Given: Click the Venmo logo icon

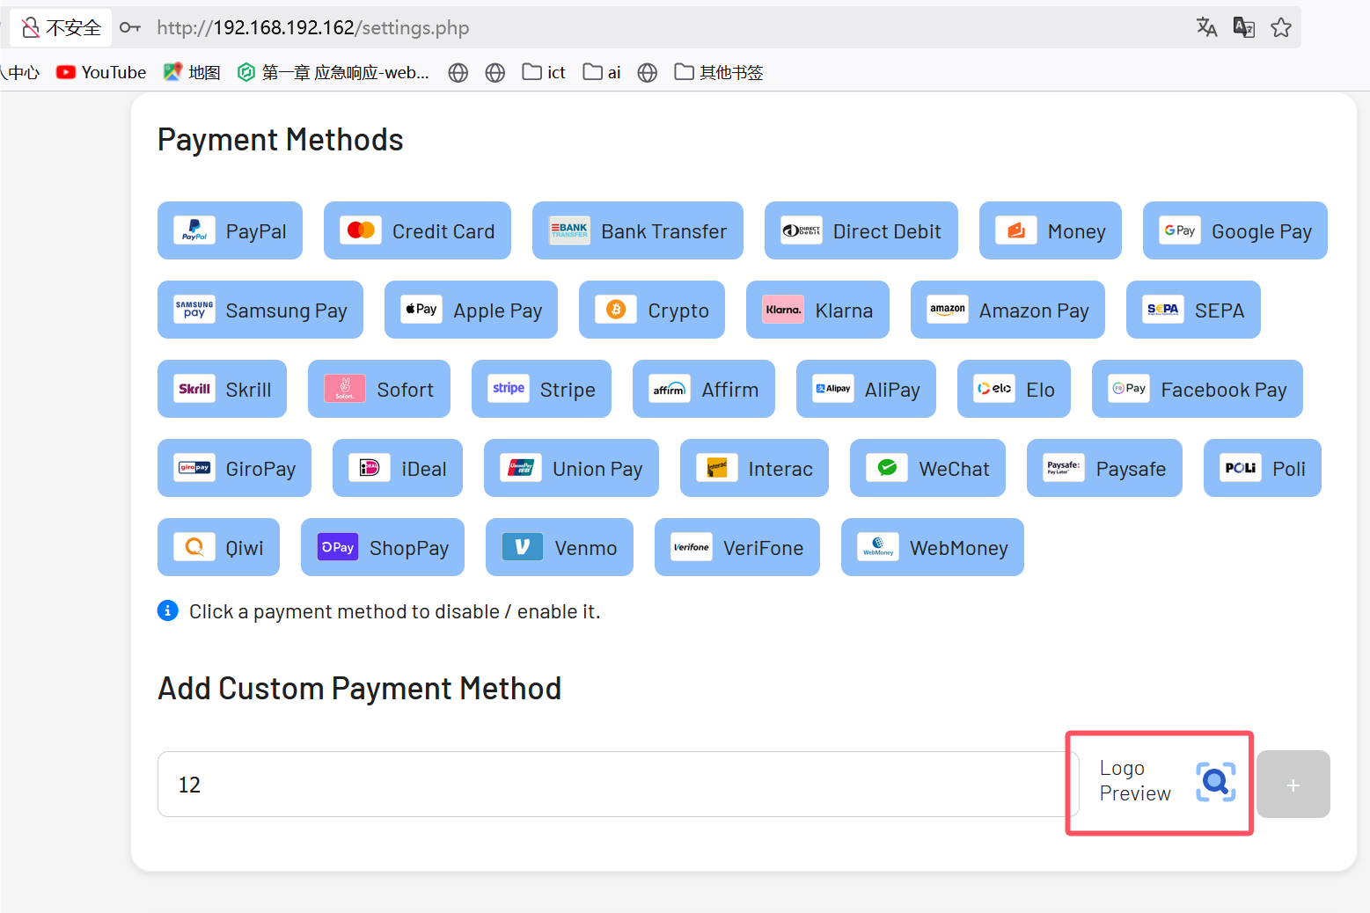Looking at the screenshot, I should (523, 547).
